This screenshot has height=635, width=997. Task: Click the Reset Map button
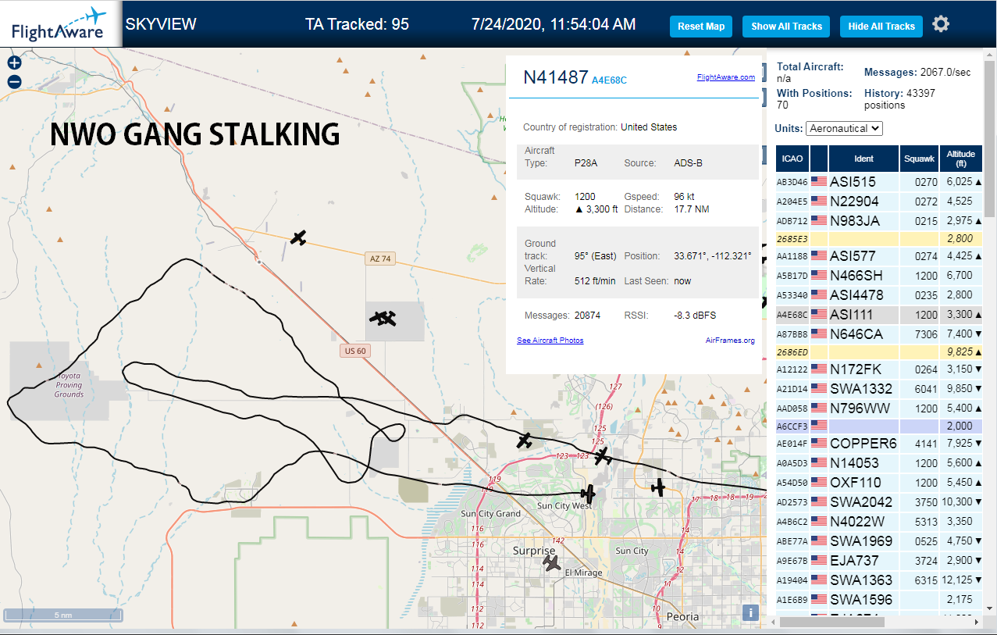pyautogui.click(x=701, y=27)
